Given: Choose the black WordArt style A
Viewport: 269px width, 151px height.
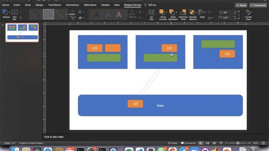Looking at the screenshot, I should 97,15.
